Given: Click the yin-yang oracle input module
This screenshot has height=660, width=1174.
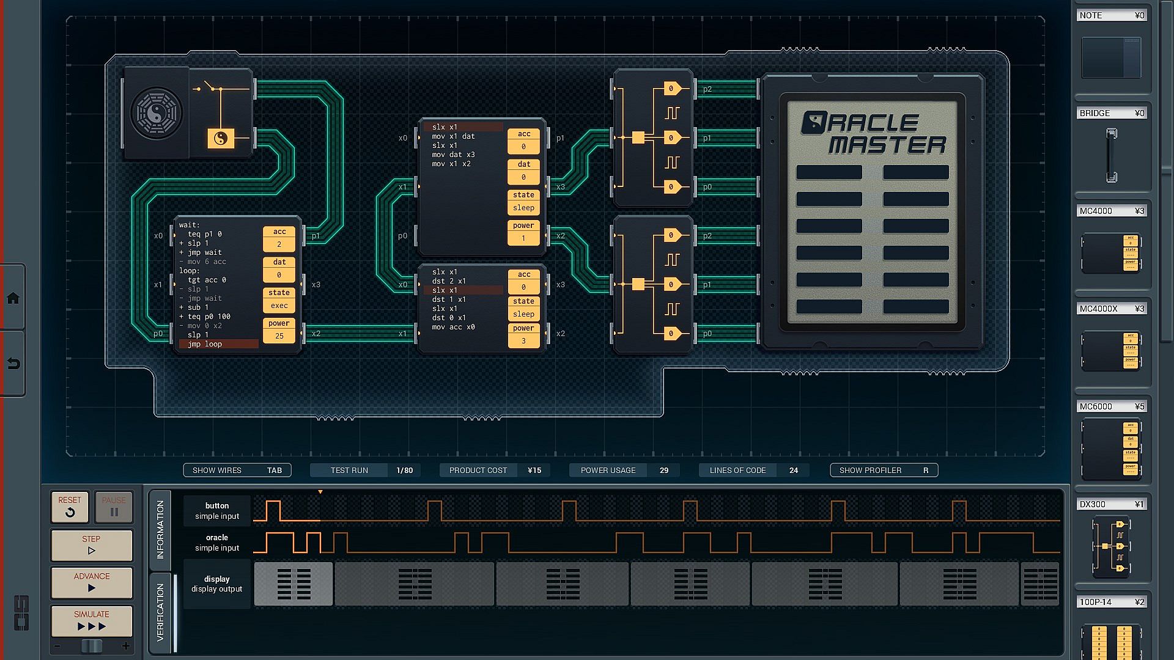Looking at the screenshot, I should coord(157,114).
